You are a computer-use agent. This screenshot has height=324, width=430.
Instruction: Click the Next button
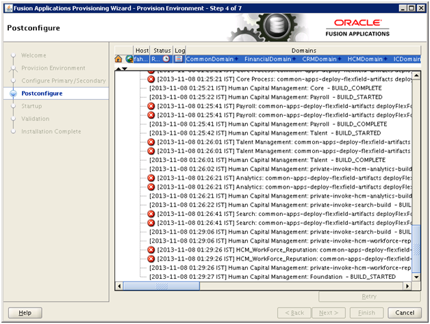pos(329,312)
